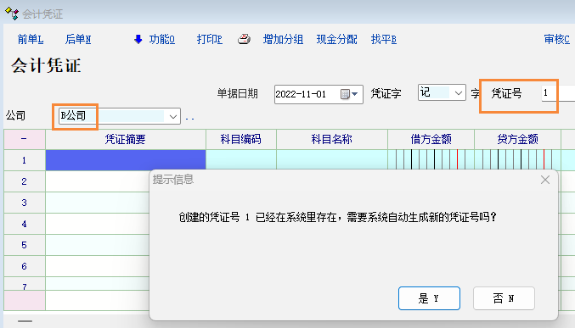
Task: Confirm with the 是 Y button
Action: pyautogui.click(x=429, y=298)
